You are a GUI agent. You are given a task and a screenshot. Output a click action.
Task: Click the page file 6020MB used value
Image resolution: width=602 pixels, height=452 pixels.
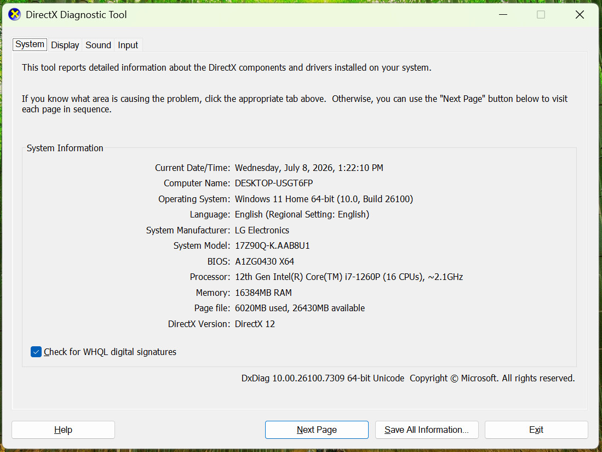[x=300, y=308]
